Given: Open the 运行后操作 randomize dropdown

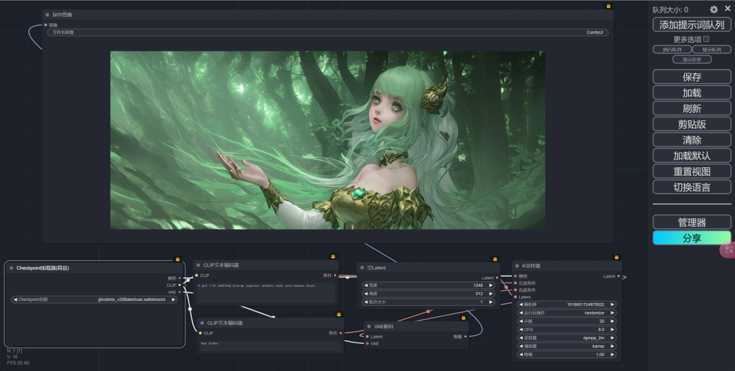Looking at the screenshot, I should pyautogui.click(x=566, y=313).
